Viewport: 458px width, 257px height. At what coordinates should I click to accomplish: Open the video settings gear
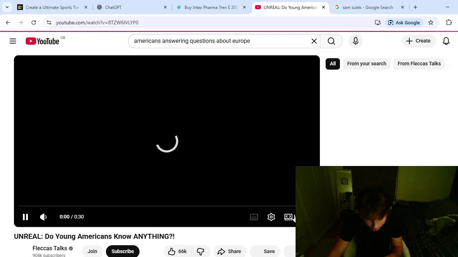coord(271,217)
